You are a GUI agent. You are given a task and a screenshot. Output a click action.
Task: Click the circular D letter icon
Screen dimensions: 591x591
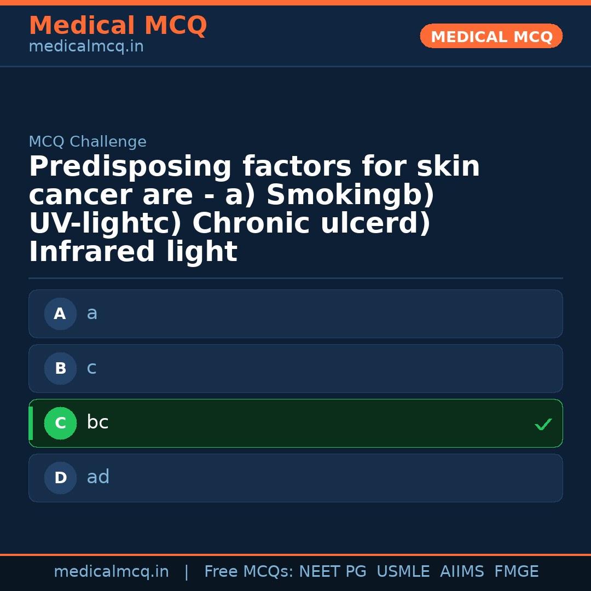click(60, 478)
